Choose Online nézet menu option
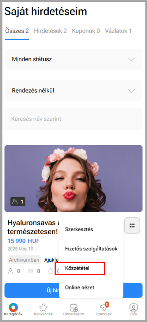This screenshot has width=147, height=322. 80,287
